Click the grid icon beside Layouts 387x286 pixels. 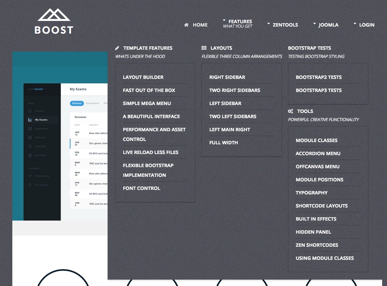204,48
